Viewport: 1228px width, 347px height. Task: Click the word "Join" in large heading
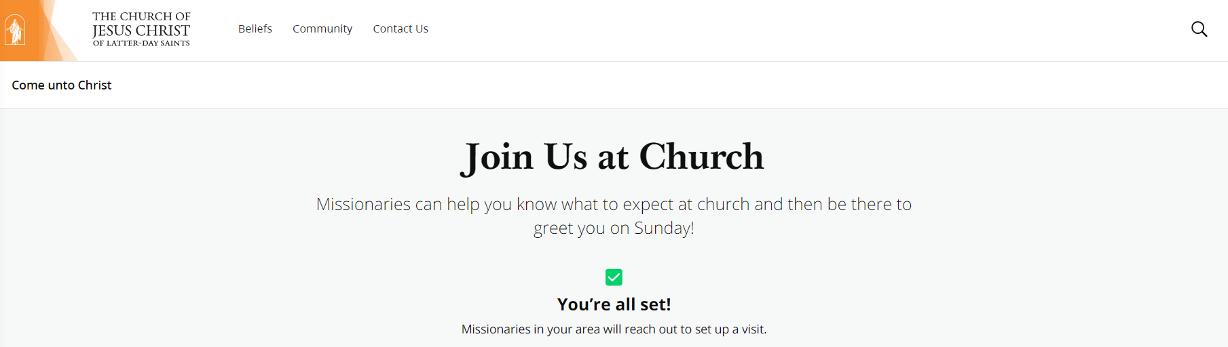pyautogui.click(x=497, y=157)
